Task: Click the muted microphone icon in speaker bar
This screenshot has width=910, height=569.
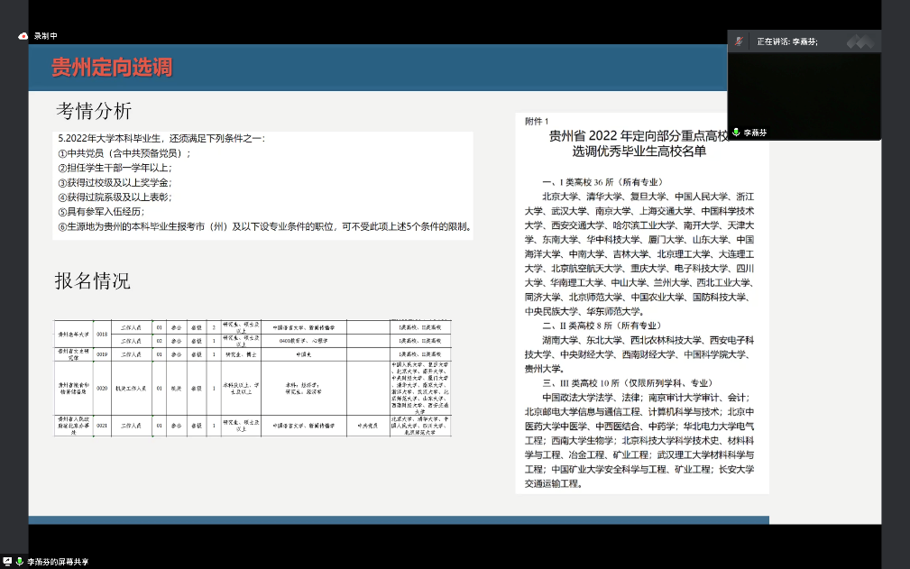Action: point(739,41)
